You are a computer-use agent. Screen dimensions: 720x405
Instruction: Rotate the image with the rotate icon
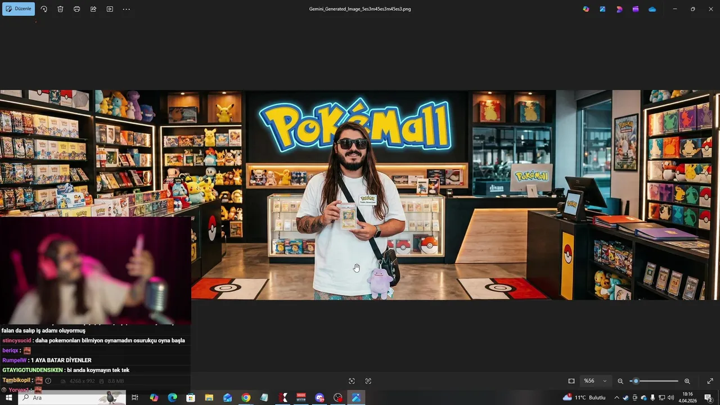click(44, 9)
